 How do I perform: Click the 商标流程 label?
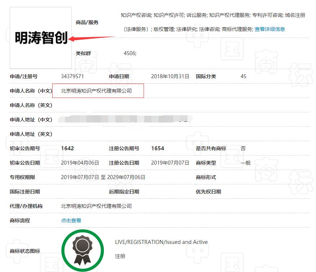20,220
